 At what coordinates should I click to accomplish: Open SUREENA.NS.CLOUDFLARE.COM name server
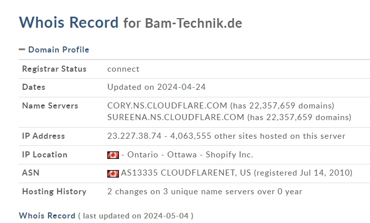point(176,117)
